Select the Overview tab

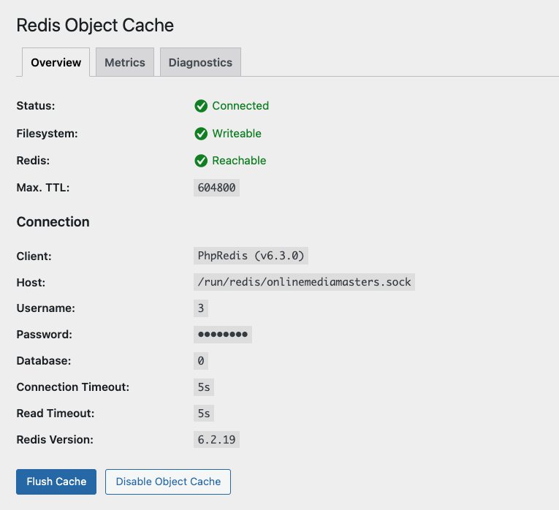pos(56,62)
